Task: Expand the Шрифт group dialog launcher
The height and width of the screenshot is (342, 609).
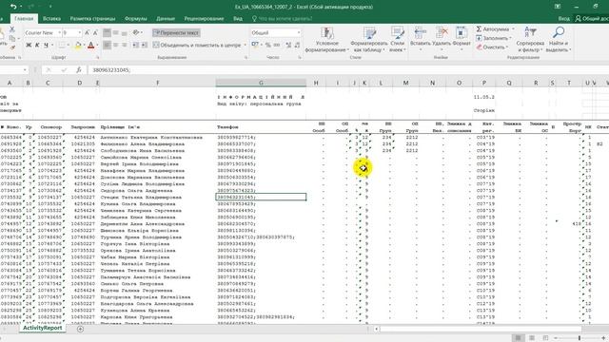Action: click(98, 57)
